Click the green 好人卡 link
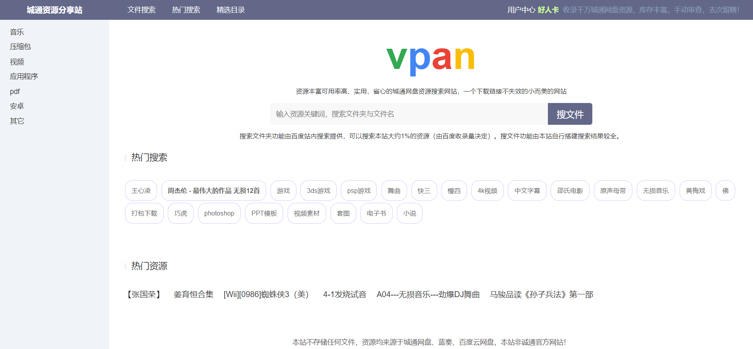Image resolution: width=753 pixels, height=349 pixels. (x=548, y=10)
